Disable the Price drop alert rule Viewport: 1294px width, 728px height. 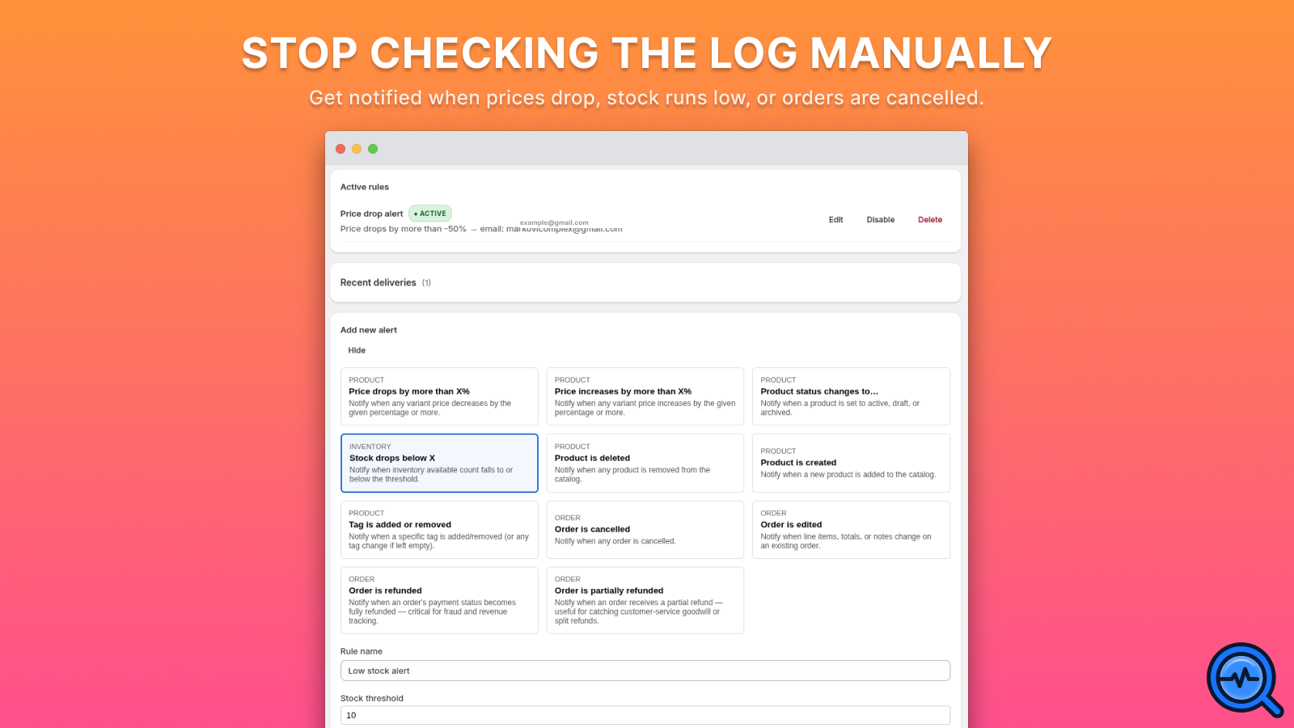[x=881, y=220]
